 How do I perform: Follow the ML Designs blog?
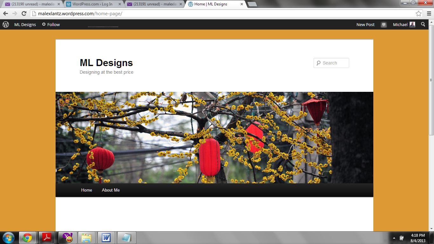point(51,24)
